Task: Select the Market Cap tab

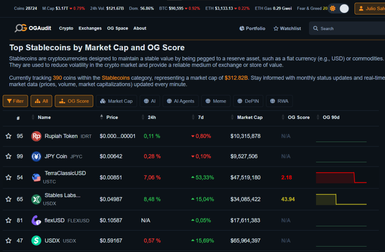Action: pos(116,101)
